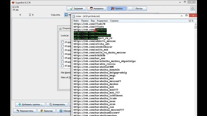Click the Lister window title icon
Screen dimensions: 207x116
tap(74, 16)
